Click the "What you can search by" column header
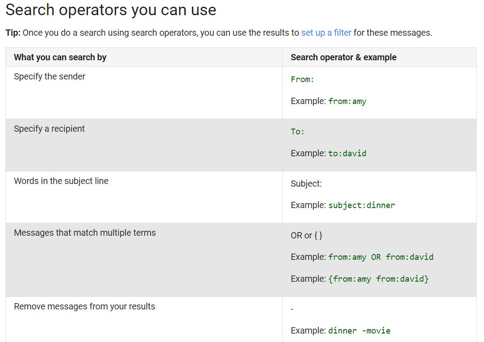The width and height of the screenshot is (484, 342). click(x=60, y=57)
